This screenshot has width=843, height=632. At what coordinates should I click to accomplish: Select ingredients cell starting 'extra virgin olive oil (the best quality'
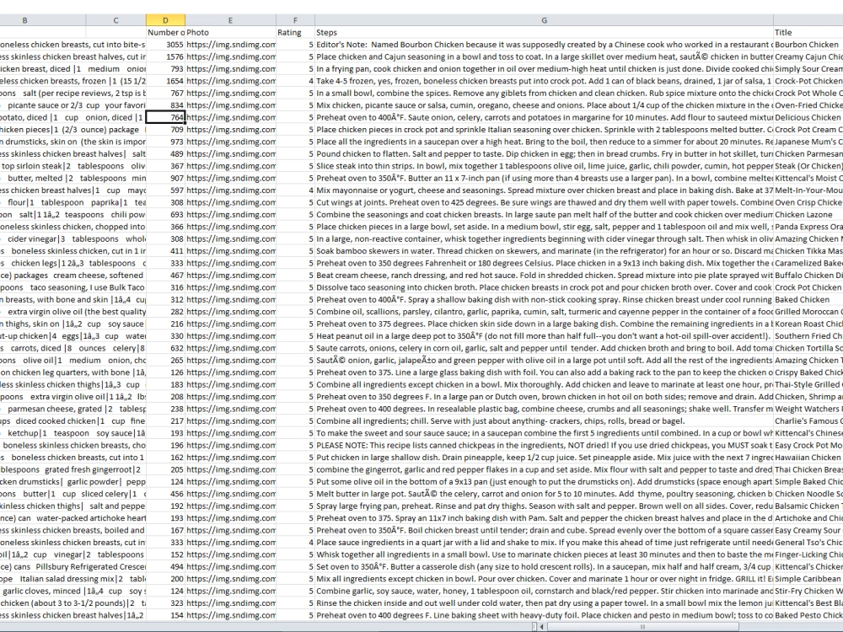coord(72,312)
